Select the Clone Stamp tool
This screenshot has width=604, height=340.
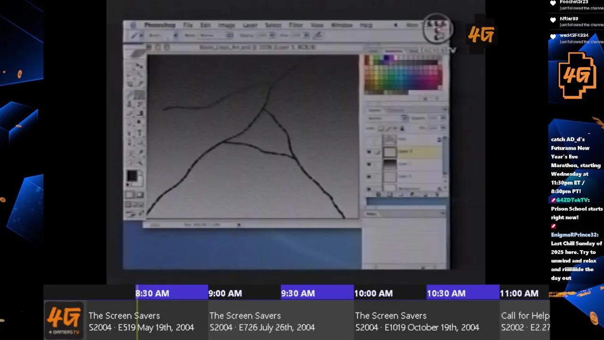point(130,103)
